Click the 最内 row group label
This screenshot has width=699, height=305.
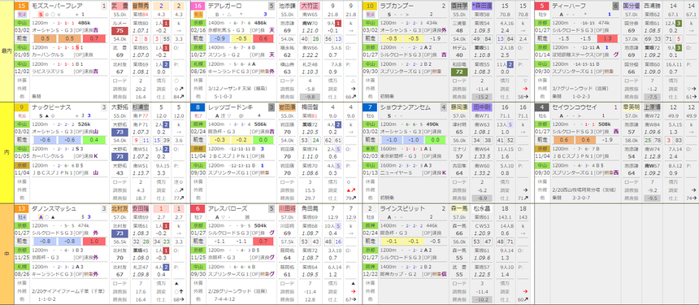click(x=7, y=51)
